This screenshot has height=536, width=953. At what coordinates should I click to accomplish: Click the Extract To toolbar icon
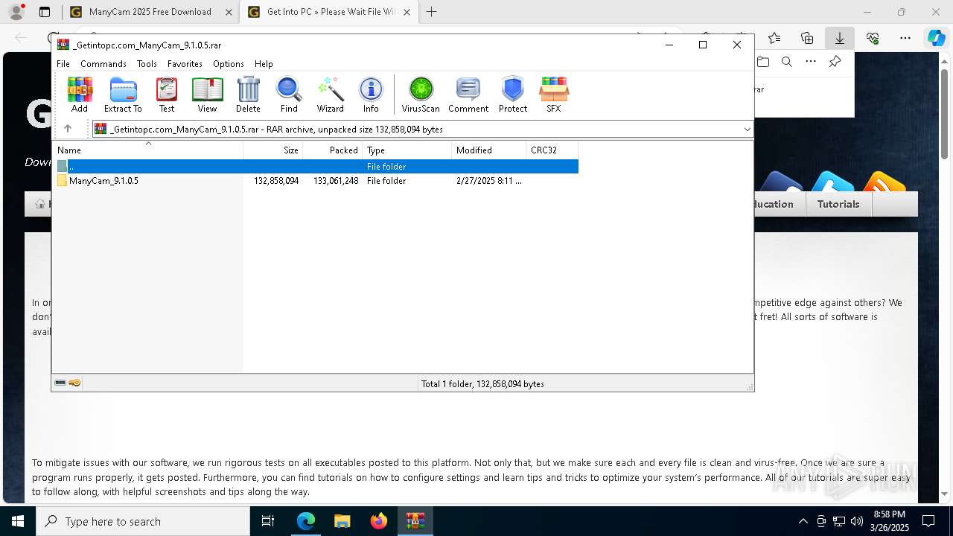coord(123,95)
